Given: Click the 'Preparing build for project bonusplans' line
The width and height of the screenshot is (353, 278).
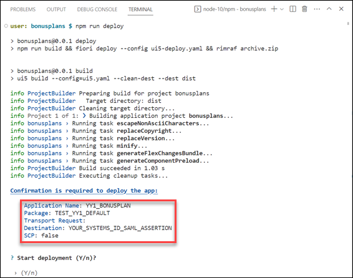Looking at the screenshot, I should tap(110, 93).
